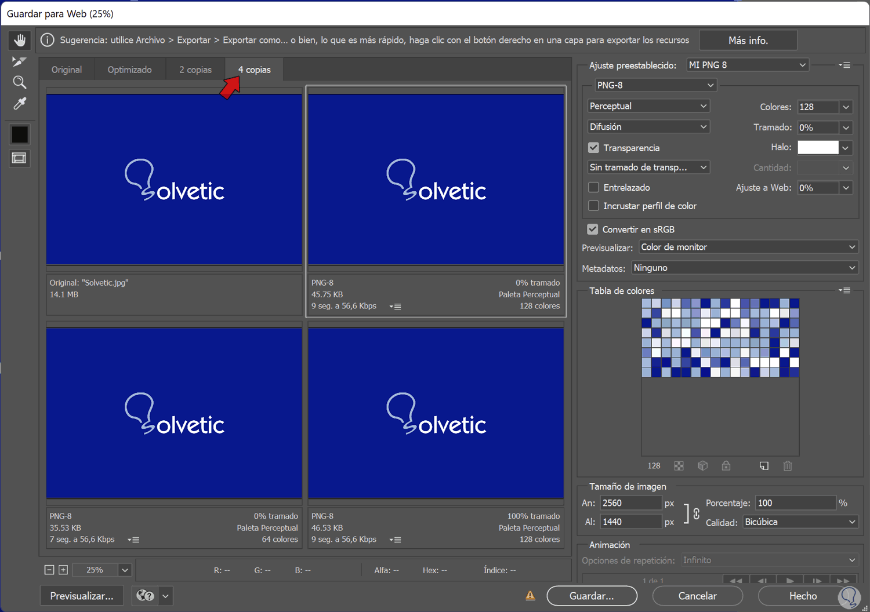Click the Al height field showing 1440
870x612 pixels.
point(630,522)
